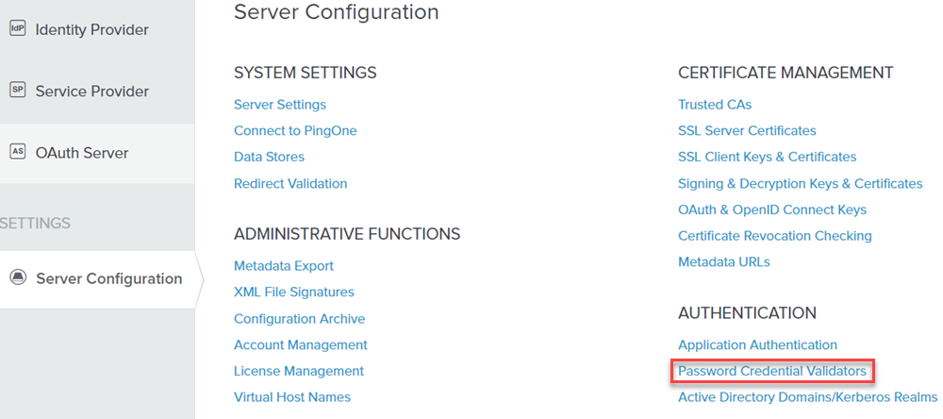Open Metadata Export
Viewport: 943px width, 419px height.
tap(283, 265)
